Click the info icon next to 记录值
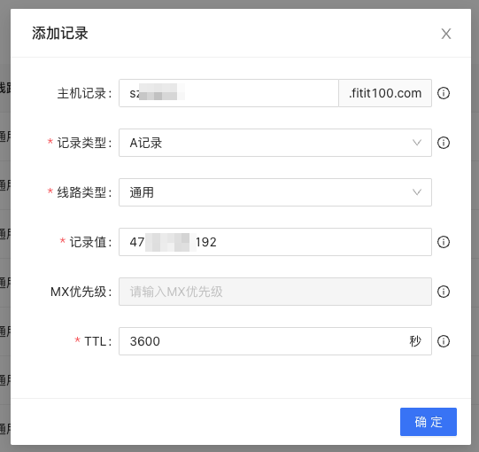Image resolution: width=479 pixels, height=452 pixels. pos(444,242)
